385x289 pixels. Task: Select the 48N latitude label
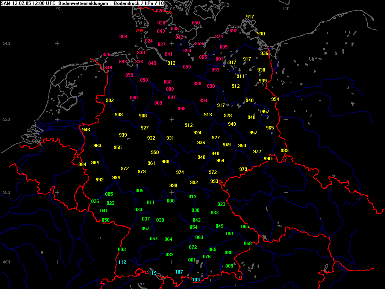pyautogui.click(x=7, y=262)
